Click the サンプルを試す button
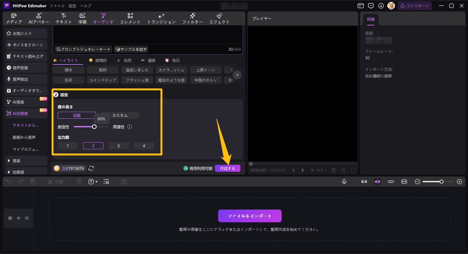This screenshot has height=254, width=468. (131, 49)
